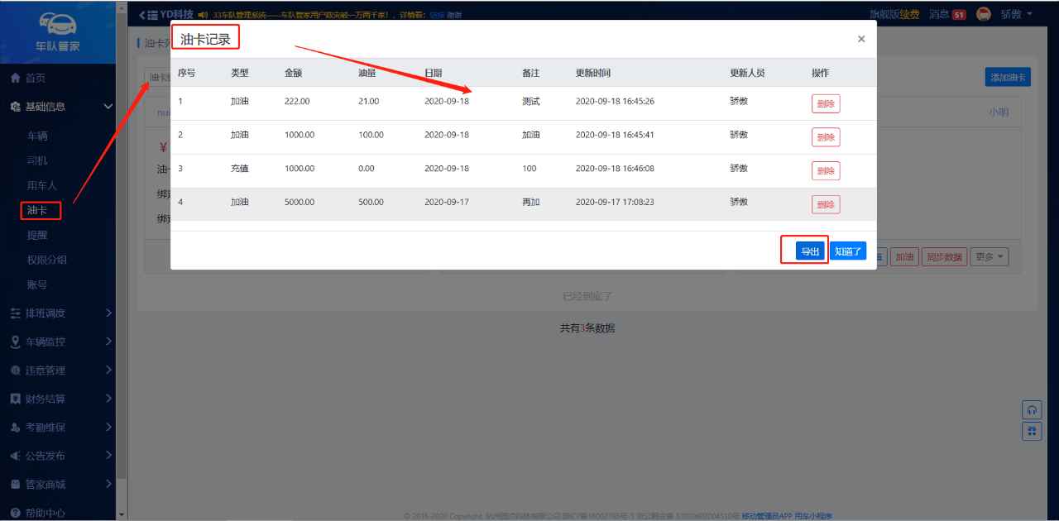Click the user avatar picture
This screenshot has width=1059, height=521.
pyautogui.click(x=984, y=14)
